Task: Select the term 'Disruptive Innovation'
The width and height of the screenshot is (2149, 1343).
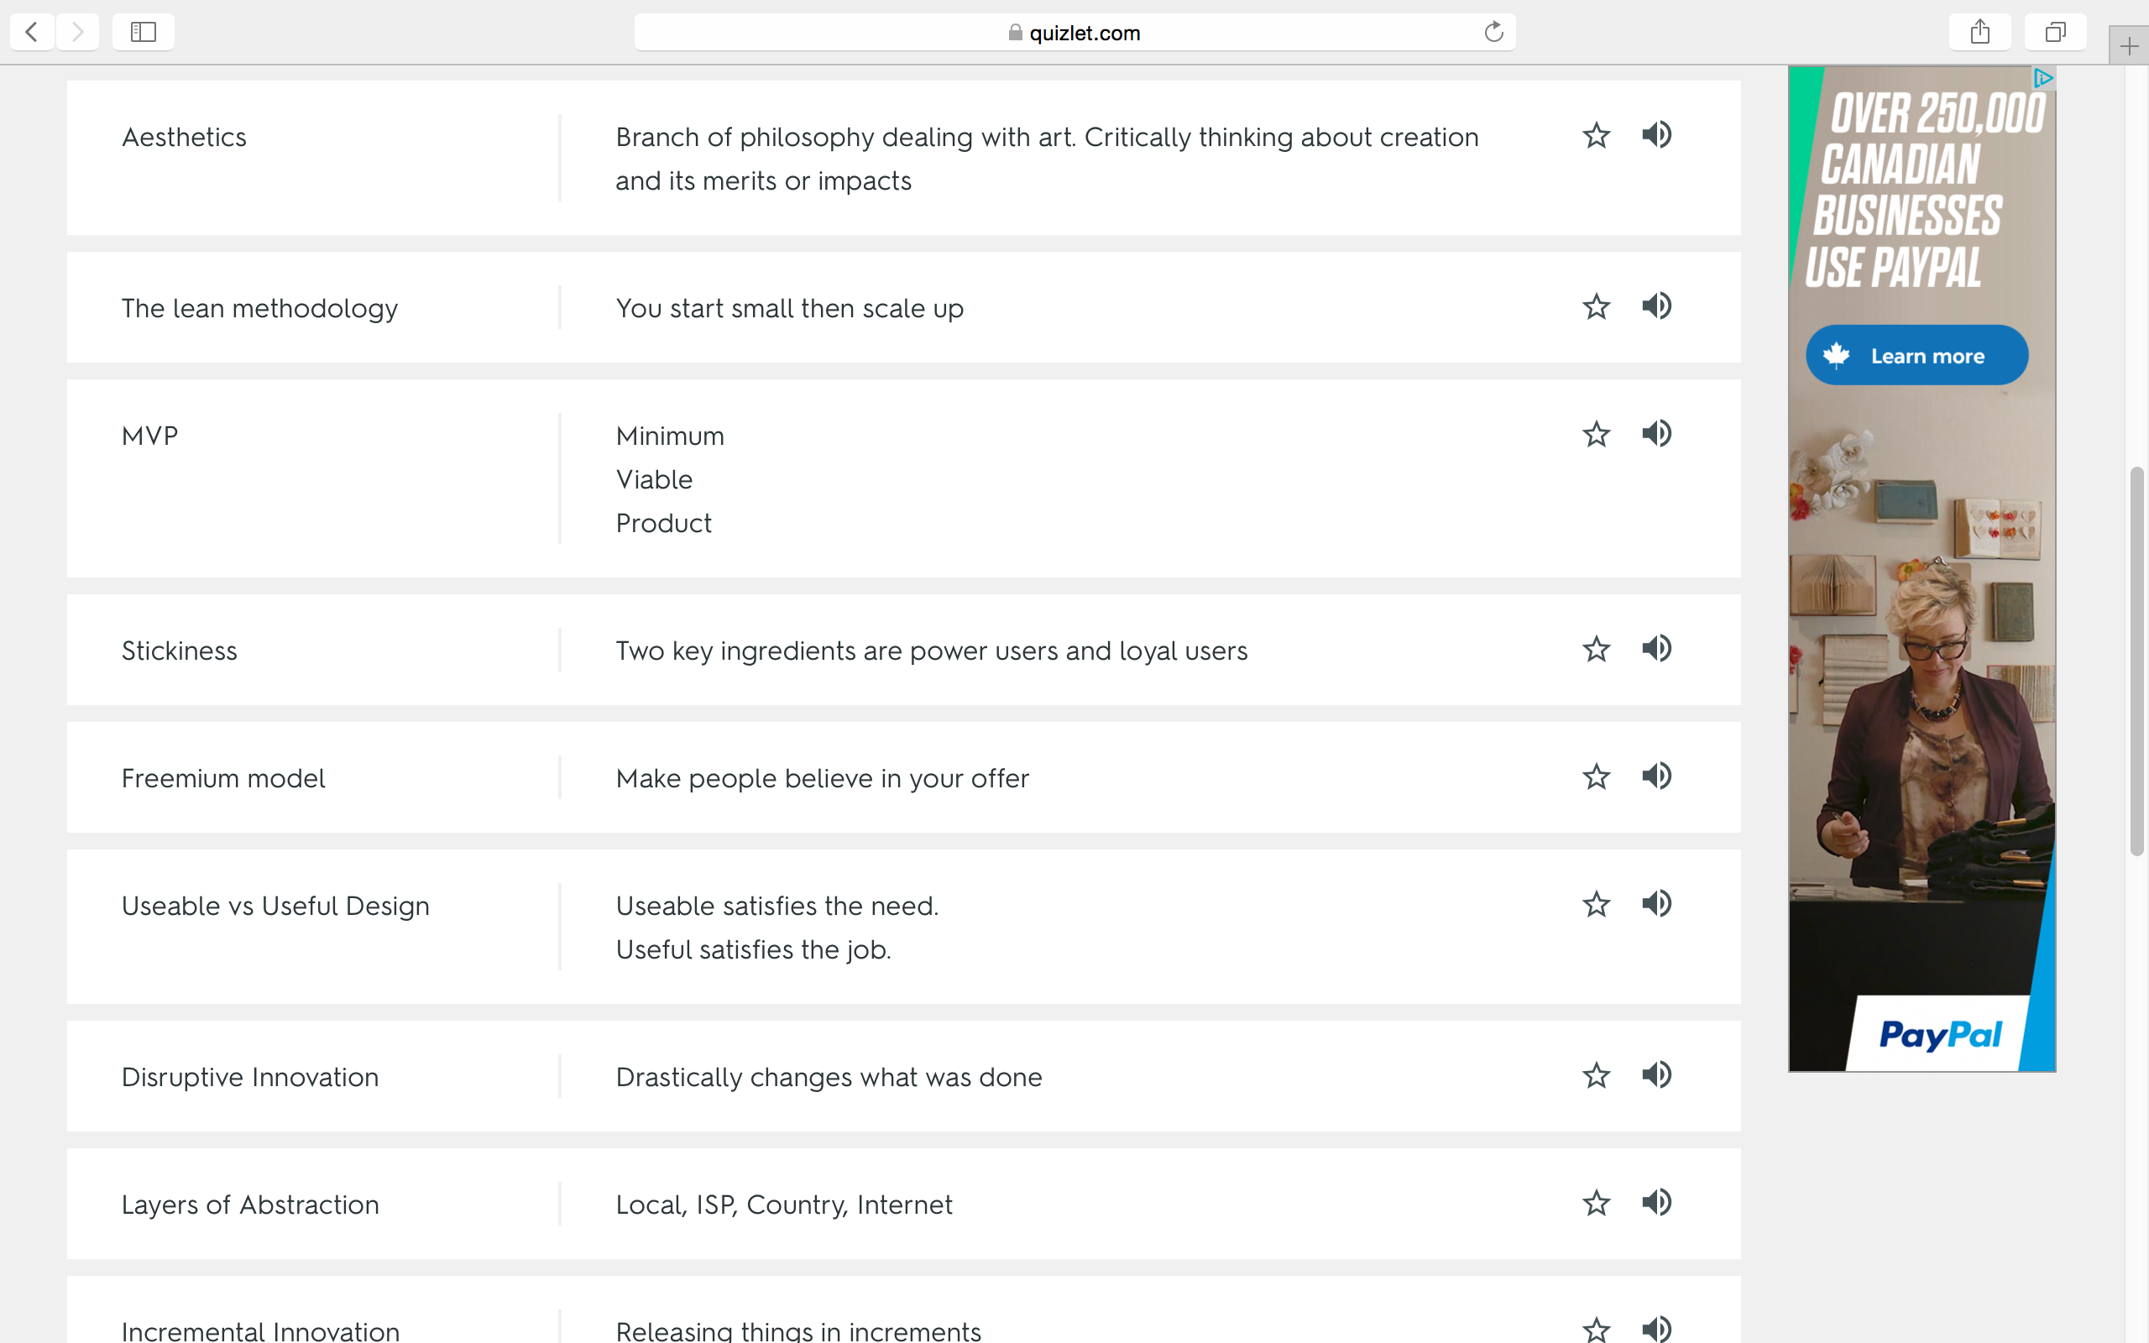Action: click(x=249, y=1077)
